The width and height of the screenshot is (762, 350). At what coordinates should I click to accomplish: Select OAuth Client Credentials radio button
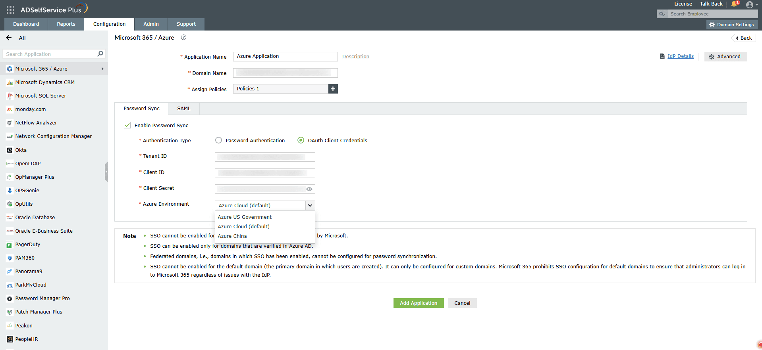click(x=301, y=140)
